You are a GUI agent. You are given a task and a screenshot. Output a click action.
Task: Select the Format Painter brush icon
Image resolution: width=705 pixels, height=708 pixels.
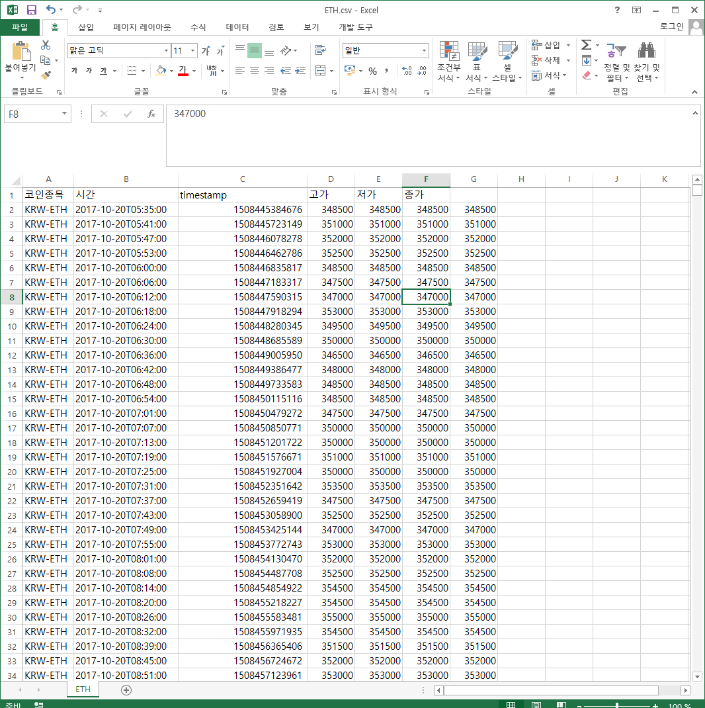click(x=46, y=75)
